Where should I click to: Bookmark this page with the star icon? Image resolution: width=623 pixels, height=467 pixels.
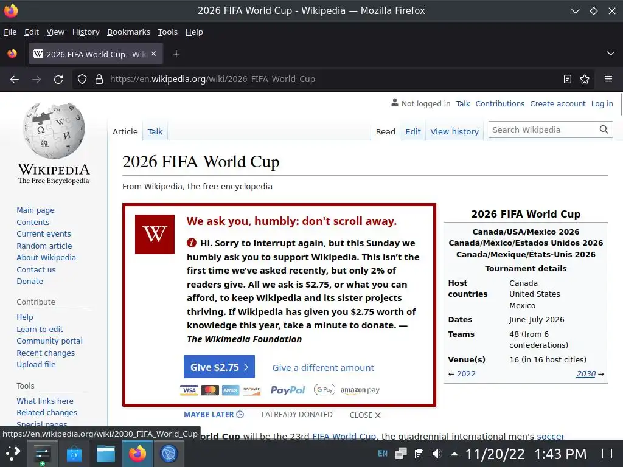click(585, 79)
